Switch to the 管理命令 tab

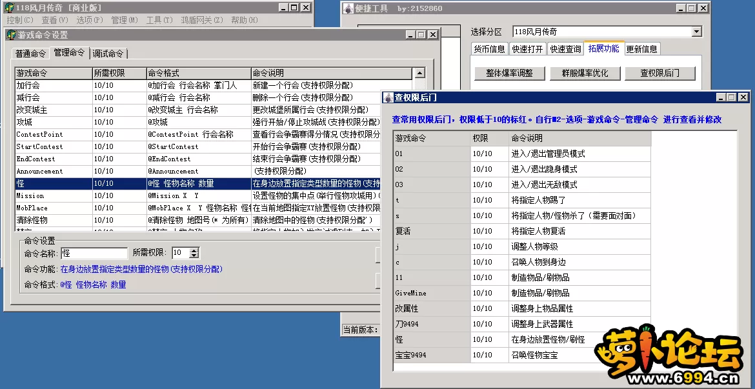coord(69,52)
